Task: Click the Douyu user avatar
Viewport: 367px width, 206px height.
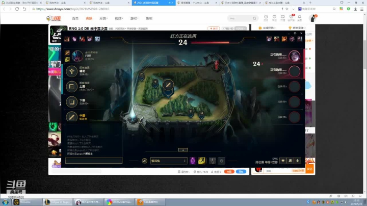Action: (x=312, y=18)
